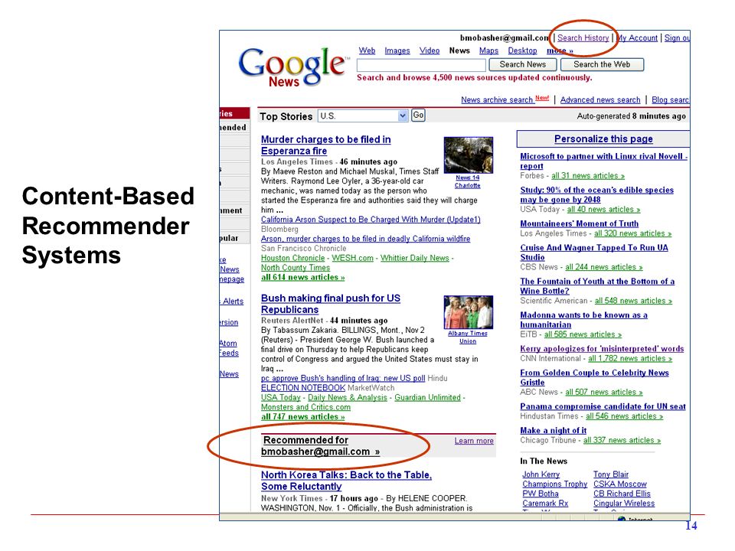Open Champions Trophy topic link
Screen dimensions: 735x551
point(554,484)
